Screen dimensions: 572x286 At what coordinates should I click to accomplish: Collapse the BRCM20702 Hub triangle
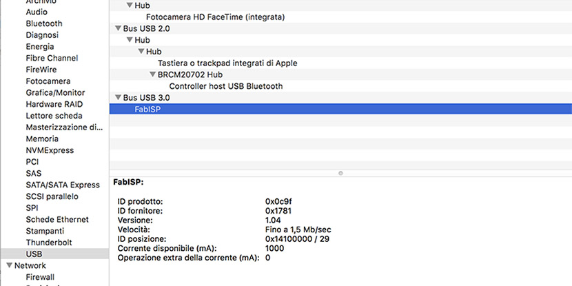tap(153, 75)
